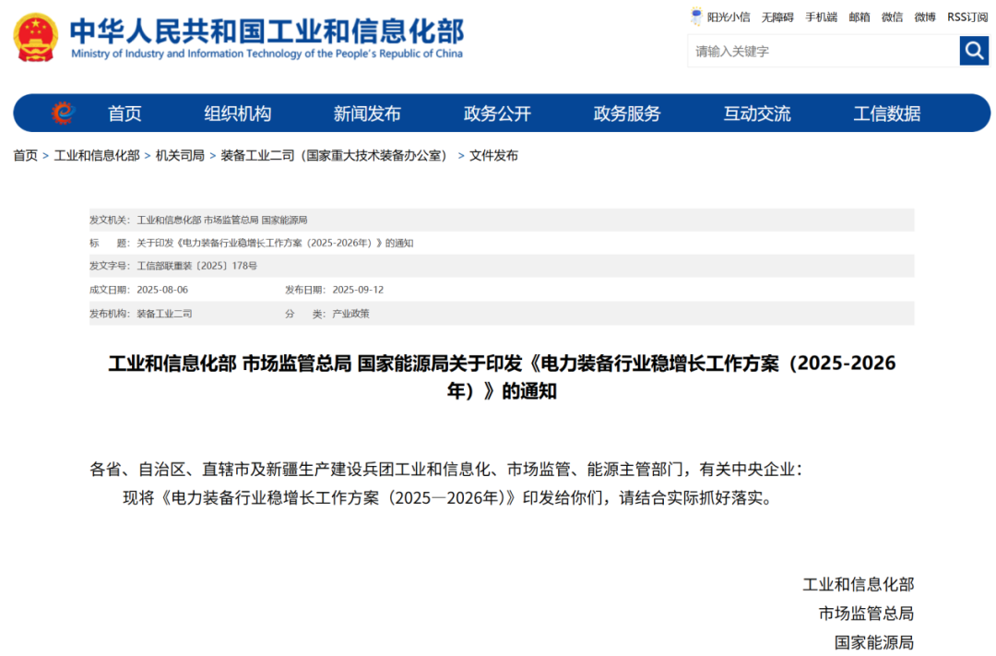This screenshot has width=996, height=656.
Task: Click the signature line 市场监管总局
Action: [866, 614]
